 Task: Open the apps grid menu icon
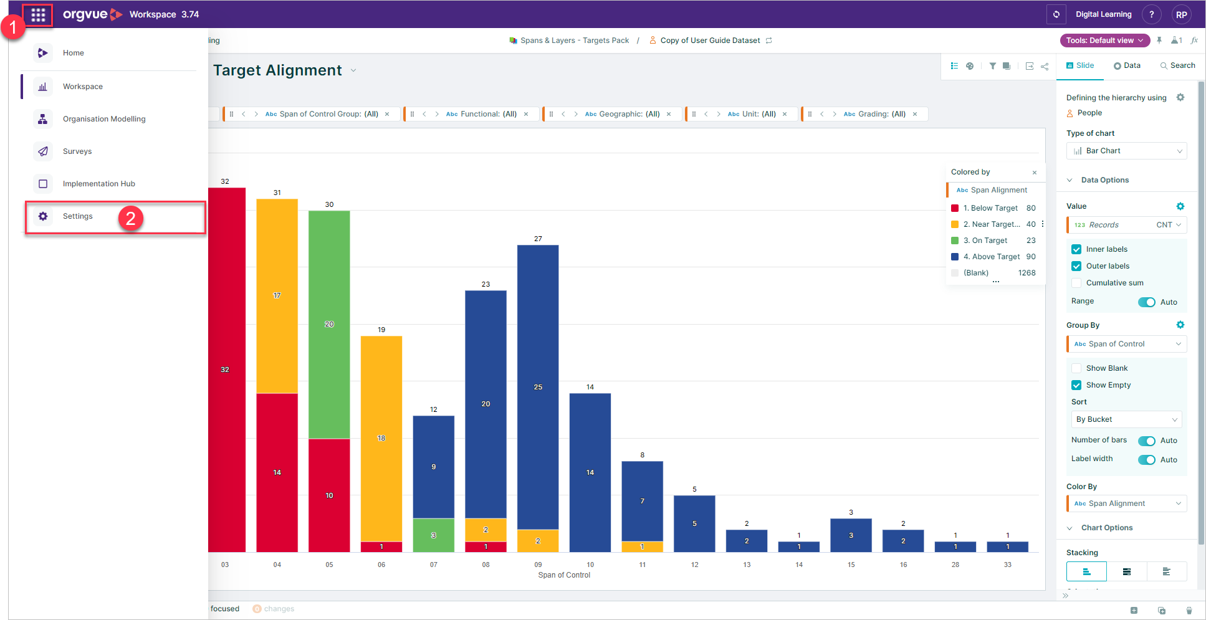click(x=38, y=15)
